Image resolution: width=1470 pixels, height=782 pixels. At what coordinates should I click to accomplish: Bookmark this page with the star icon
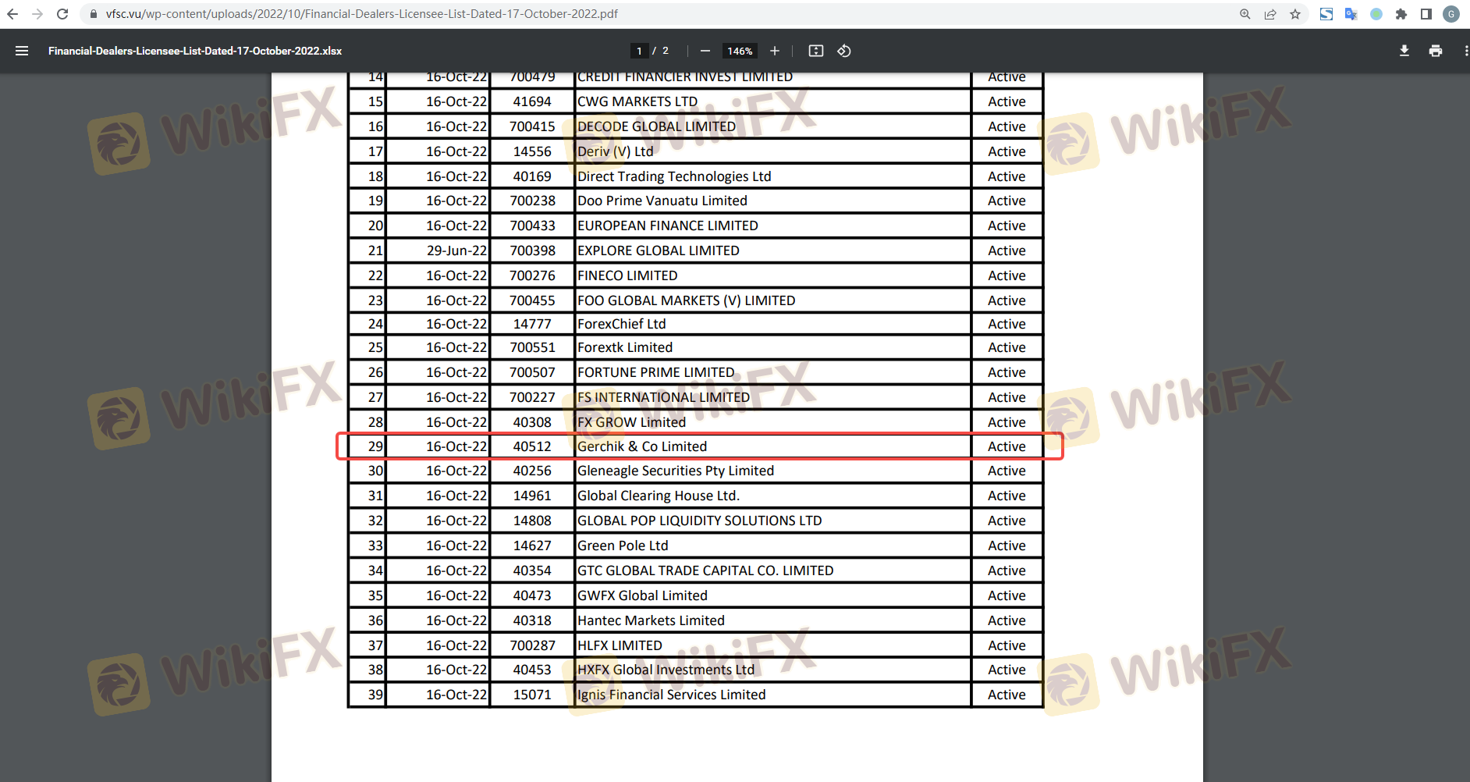point(1295,14)
